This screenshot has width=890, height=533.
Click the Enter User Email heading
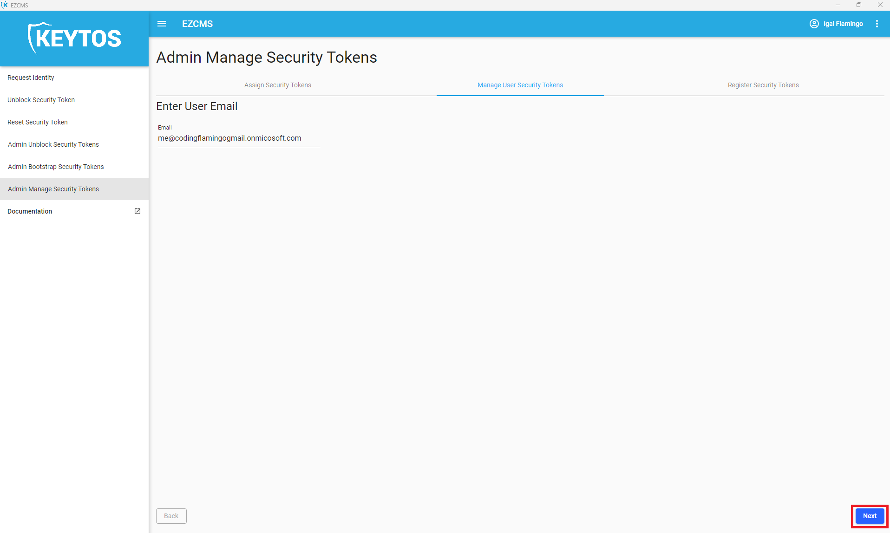point(197,106)
